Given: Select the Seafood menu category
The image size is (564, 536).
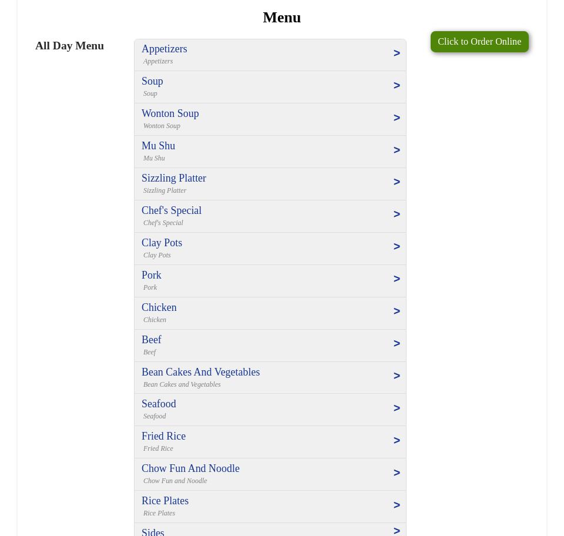Looking at the screenshot, I should click(159, 404).
